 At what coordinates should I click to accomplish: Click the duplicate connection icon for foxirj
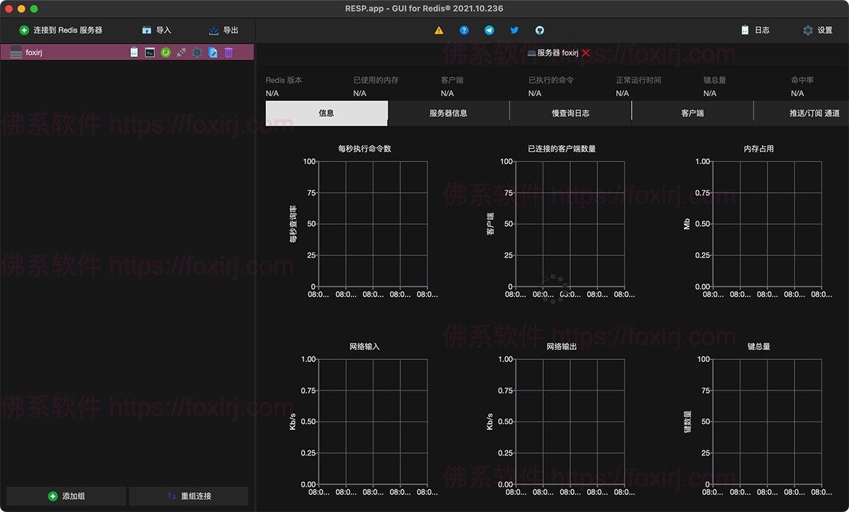(213, 52)
